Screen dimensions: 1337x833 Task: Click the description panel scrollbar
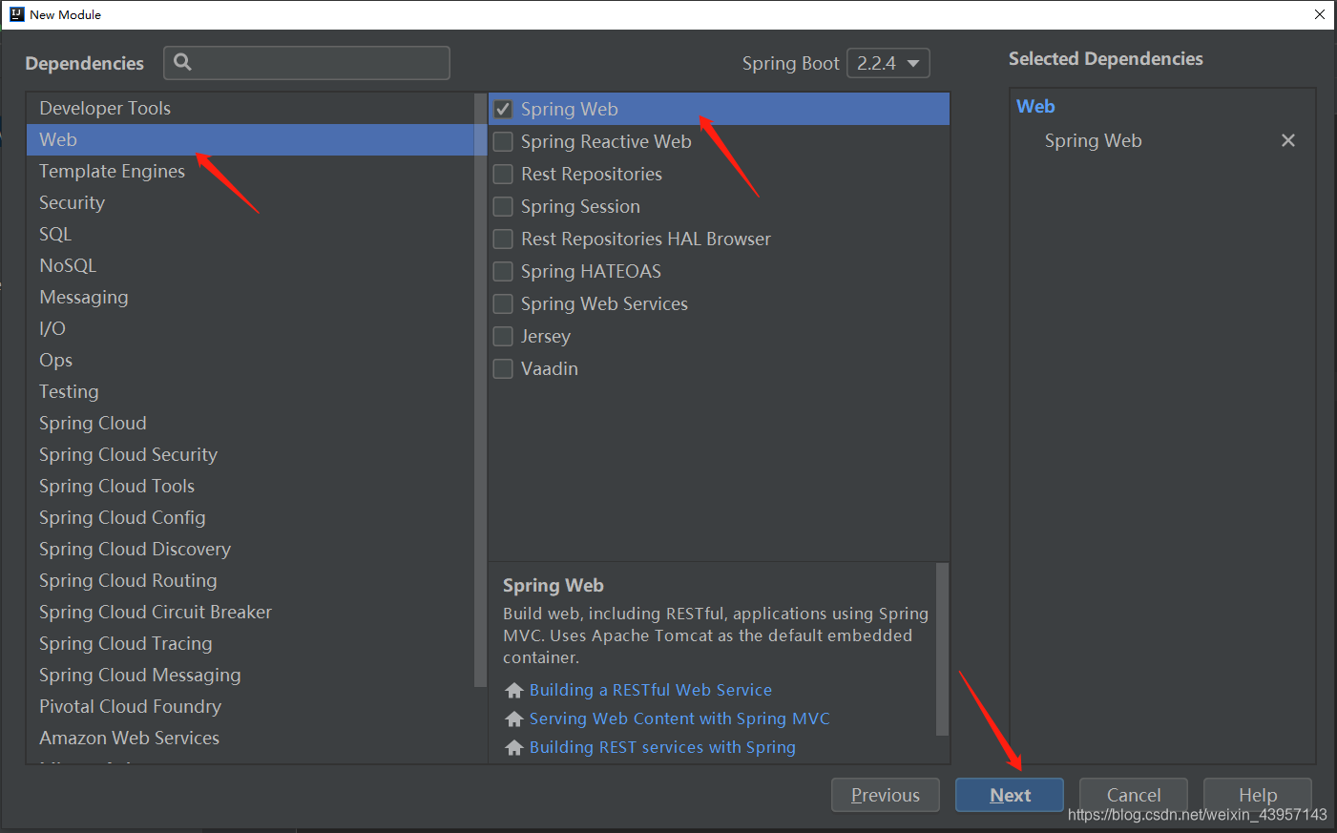[943, 649]
